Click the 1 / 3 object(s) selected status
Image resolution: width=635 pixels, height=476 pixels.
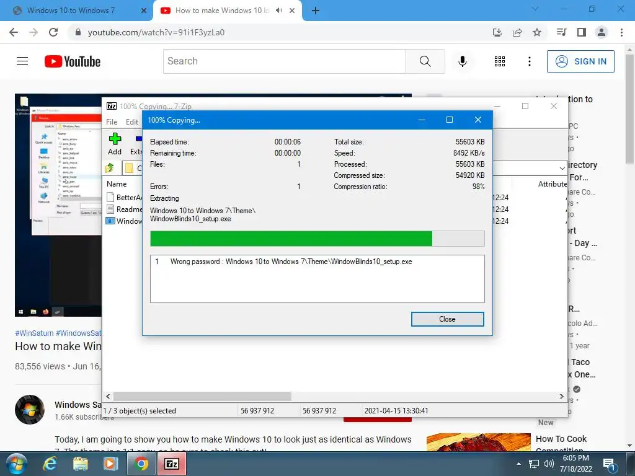click(x=140, y=411)
